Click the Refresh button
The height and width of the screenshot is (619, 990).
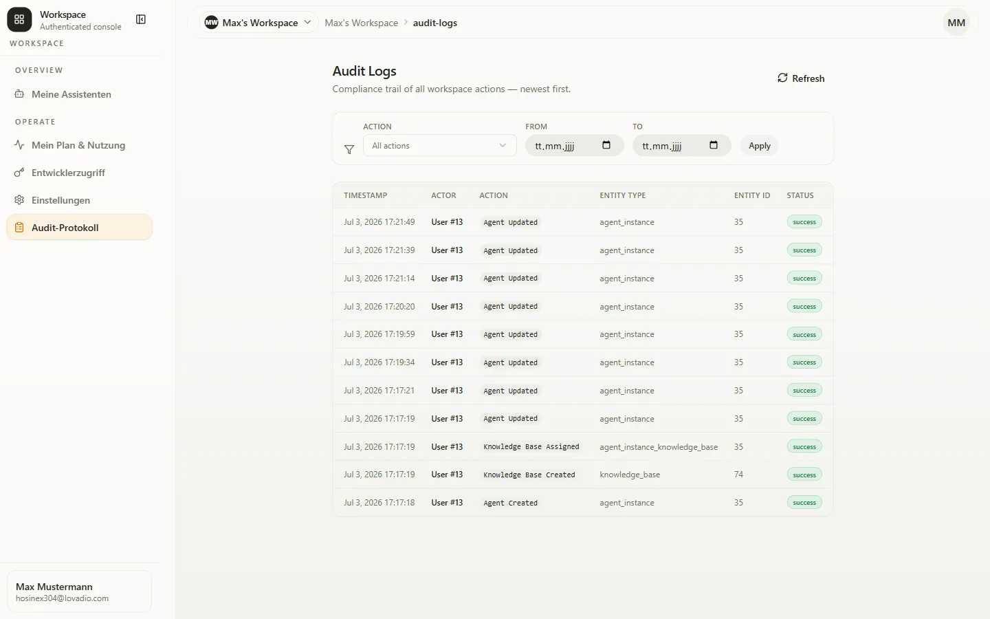pos(801,78)
